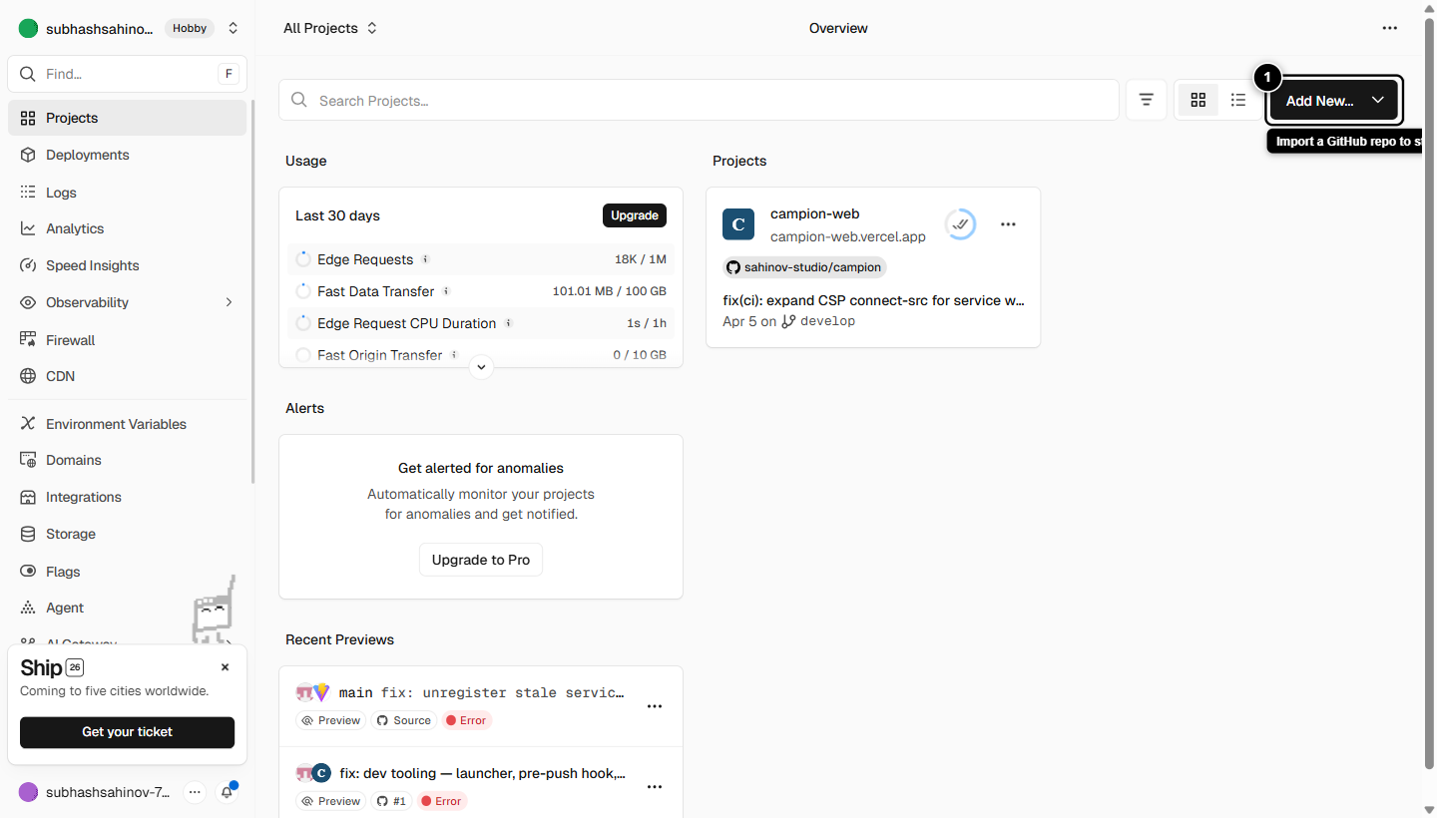Screen dimensions: 1437x818
Task: Select the Edge Requests usage row
Action: (481, 259)
